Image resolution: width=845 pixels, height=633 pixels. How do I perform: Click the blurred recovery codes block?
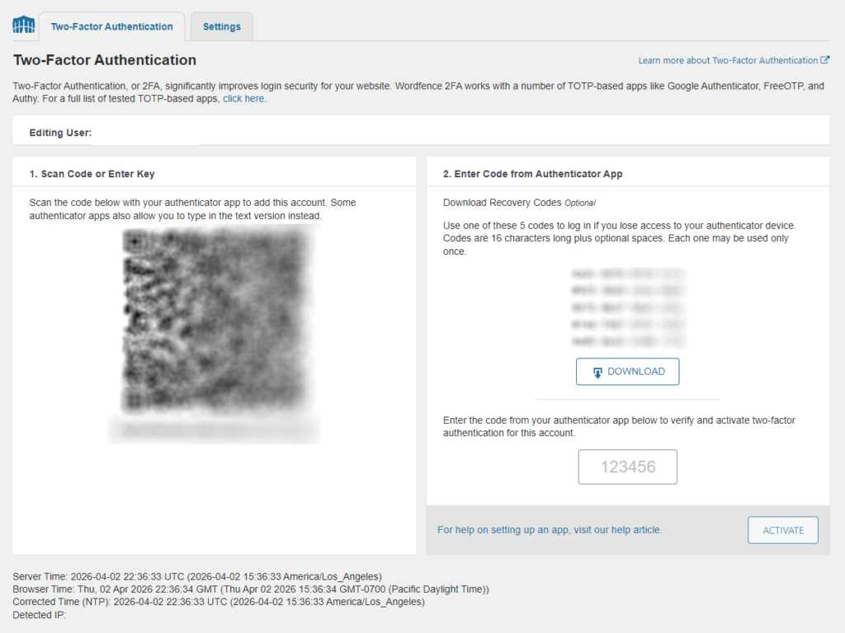click(628, 307)
